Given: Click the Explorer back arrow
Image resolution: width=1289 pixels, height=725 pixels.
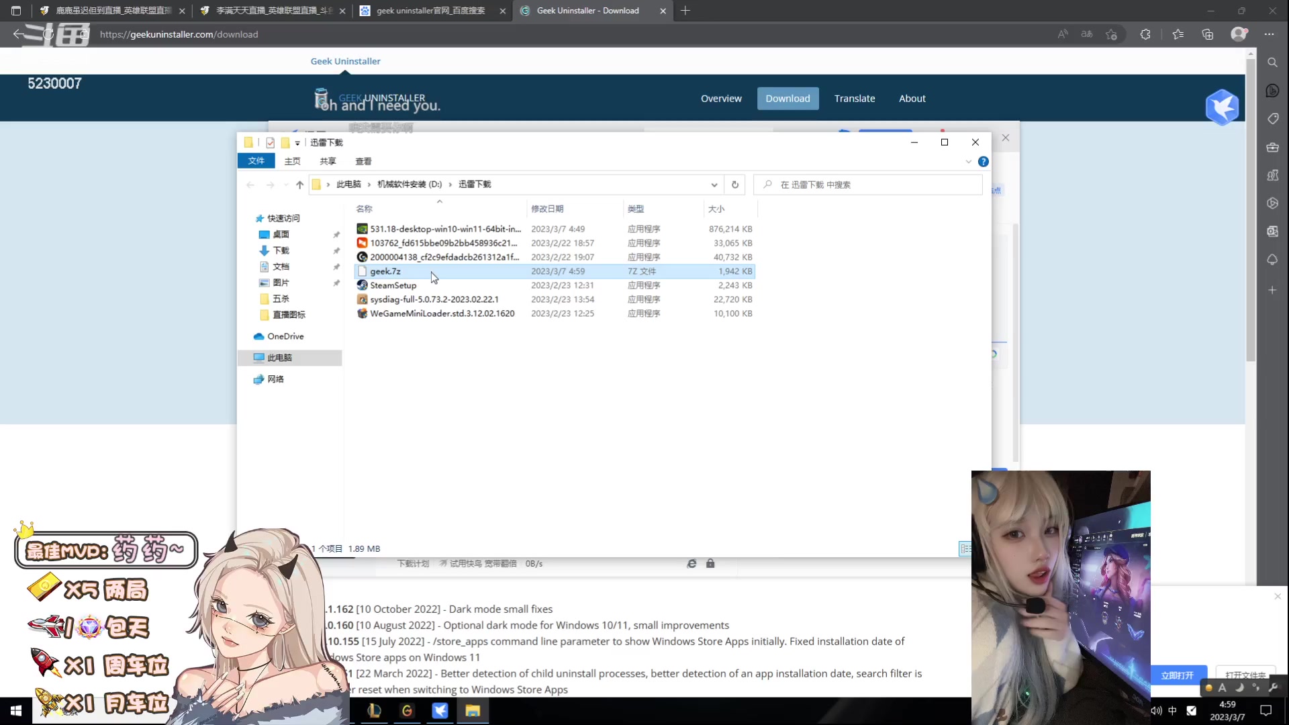Looking at the screenshot, I should (x=250, y=185).
